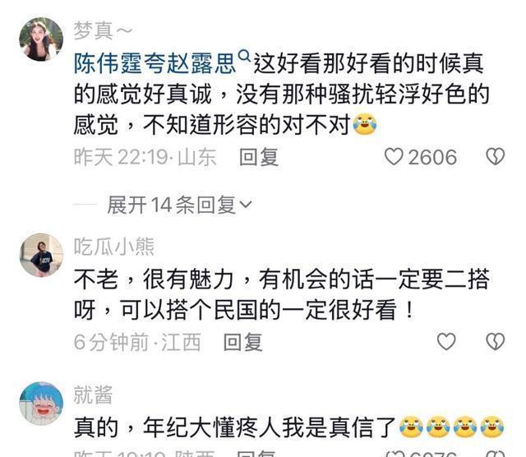Tap the search icon beside 陈伟霆夸赵露思
The width and height of the screenshot is (526, 457).
coord(244,55)
